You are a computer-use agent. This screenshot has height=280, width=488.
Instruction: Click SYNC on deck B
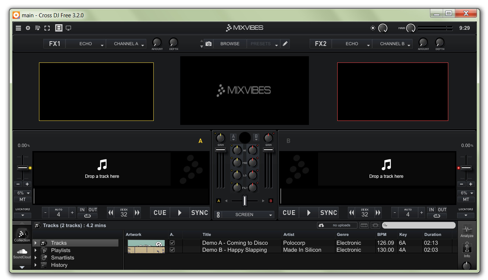point(328,213)
